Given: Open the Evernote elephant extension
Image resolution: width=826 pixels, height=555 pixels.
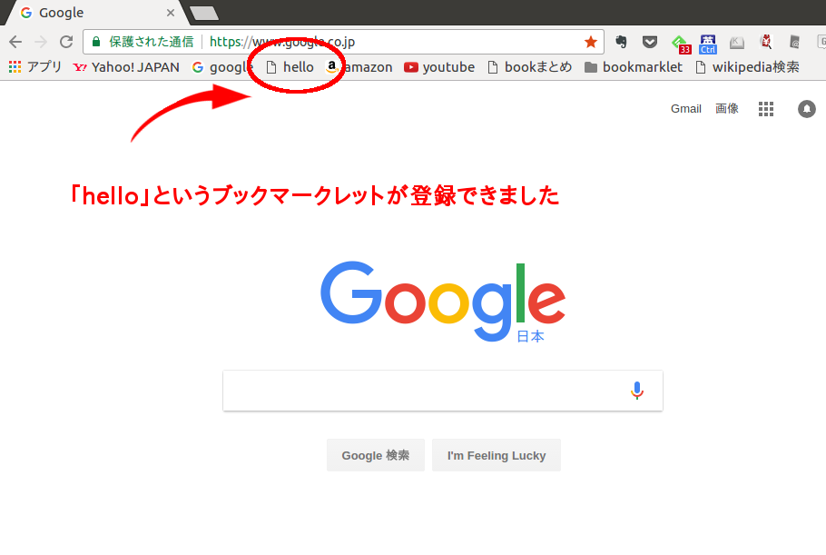Looking at the screenshot, I should tap(621, 42).
